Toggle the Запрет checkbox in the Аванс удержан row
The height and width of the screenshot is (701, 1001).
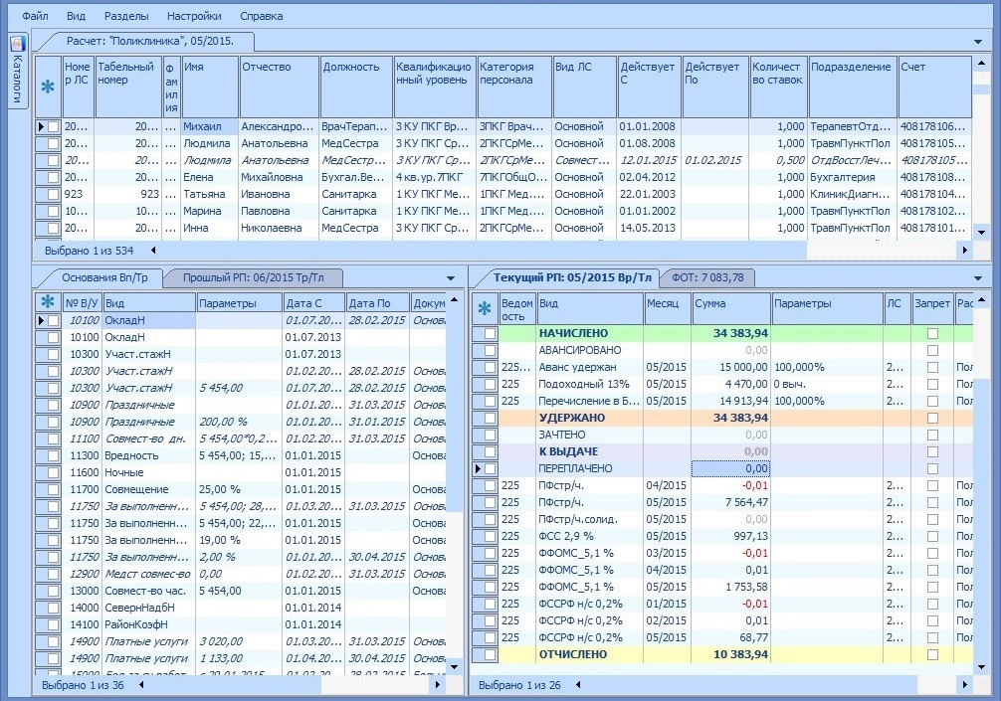[932, 367]
